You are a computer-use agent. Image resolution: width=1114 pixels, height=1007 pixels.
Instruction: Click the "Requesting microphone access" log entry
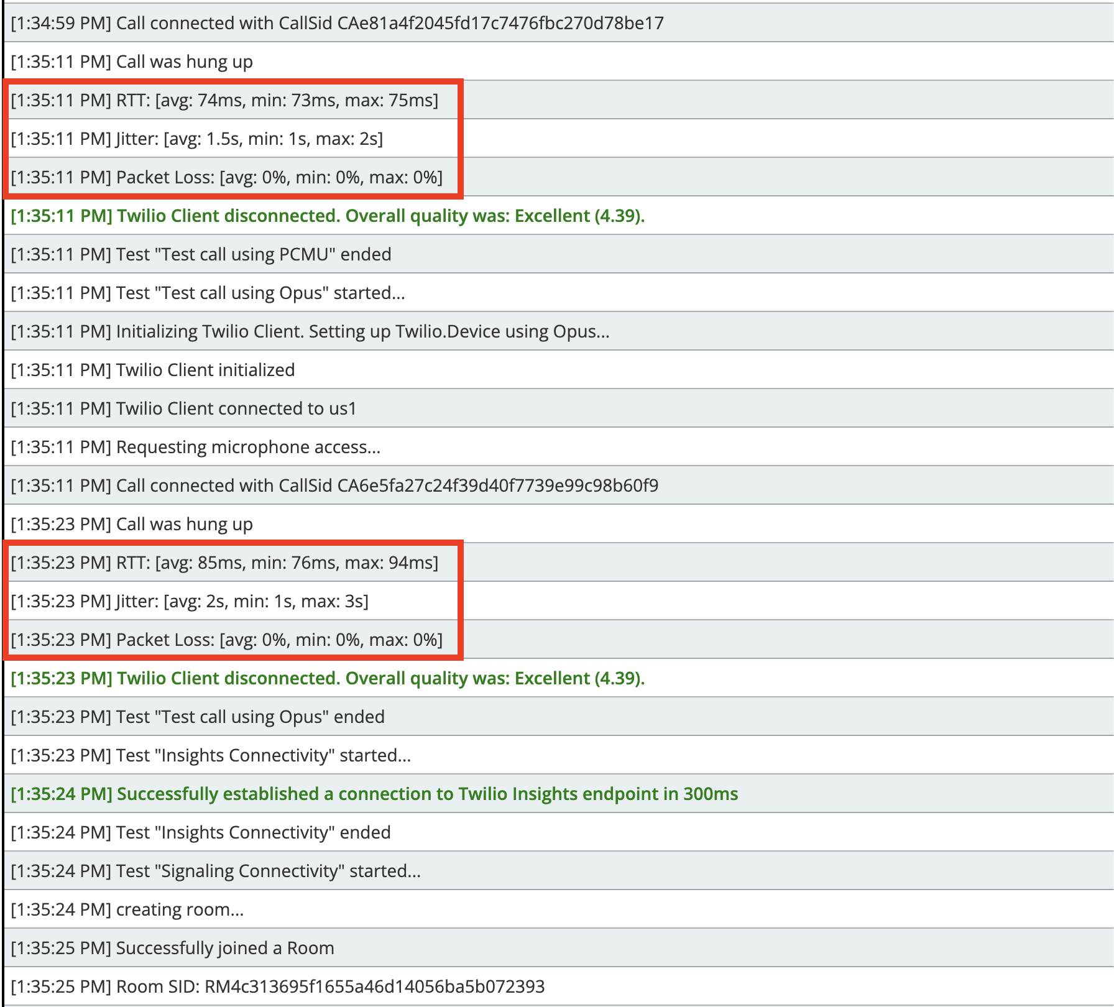pyautogui.click(x=196, y=447)
